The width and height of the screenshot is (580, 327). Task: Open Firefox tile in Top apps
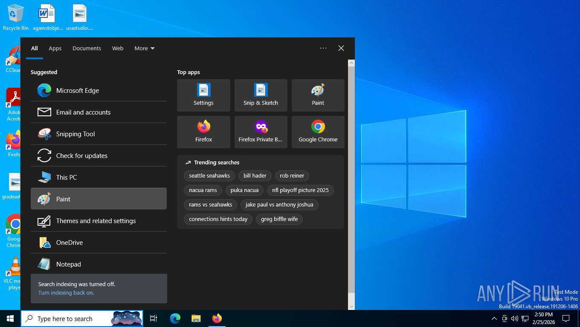(x=203, y=132)
